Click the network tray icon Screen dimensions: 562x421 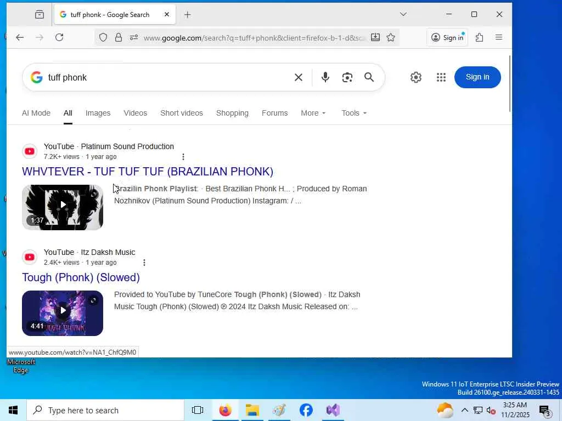click(478, 410)
